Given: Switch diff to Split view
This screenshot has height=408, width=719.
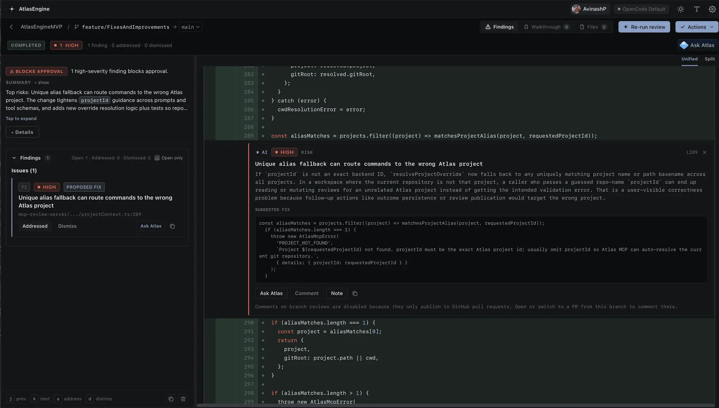Looking at the screenshot, I should click(x=710, y=59).
